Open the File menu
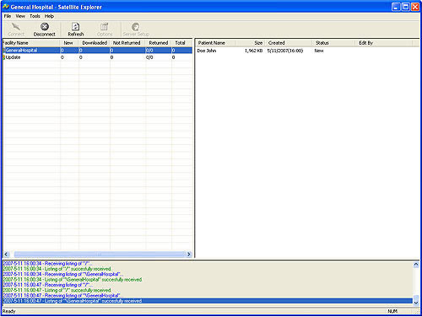This screenshot has width=422, height=317. [8, 16]
